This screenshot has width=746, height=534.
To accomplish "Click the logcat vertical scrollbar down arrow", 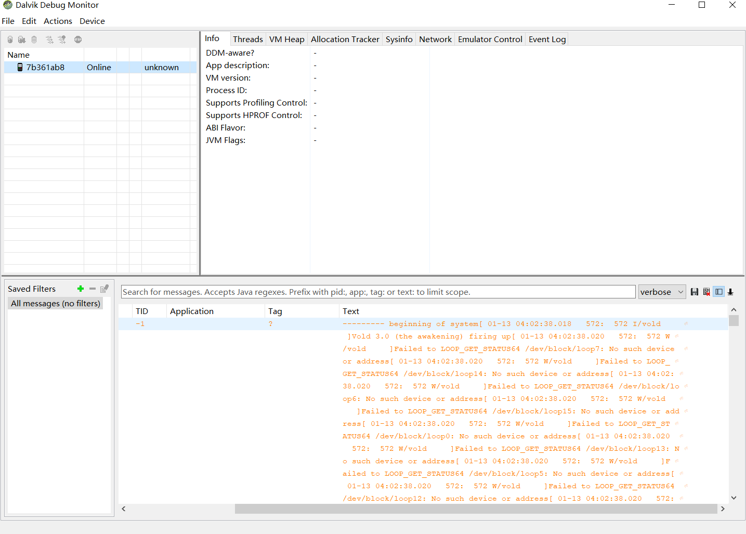I will point(734,498).
